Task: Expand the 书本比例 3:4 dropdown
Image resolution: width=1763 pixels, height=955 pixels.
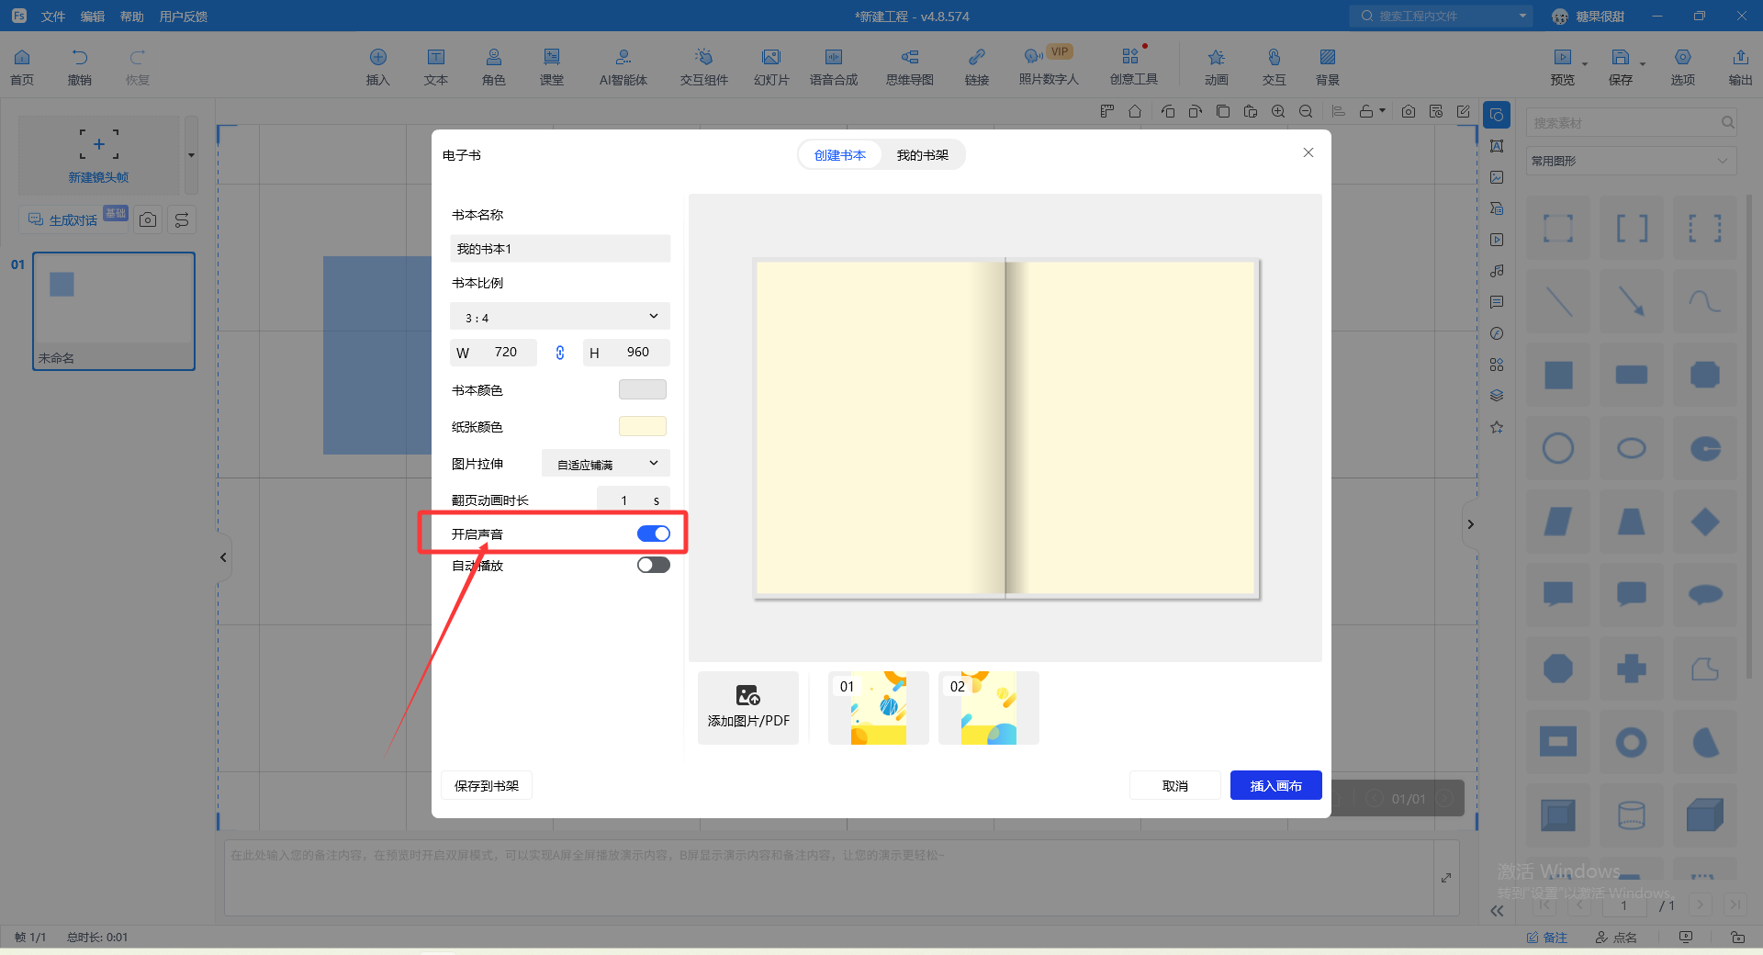Action: click(560, 317)
